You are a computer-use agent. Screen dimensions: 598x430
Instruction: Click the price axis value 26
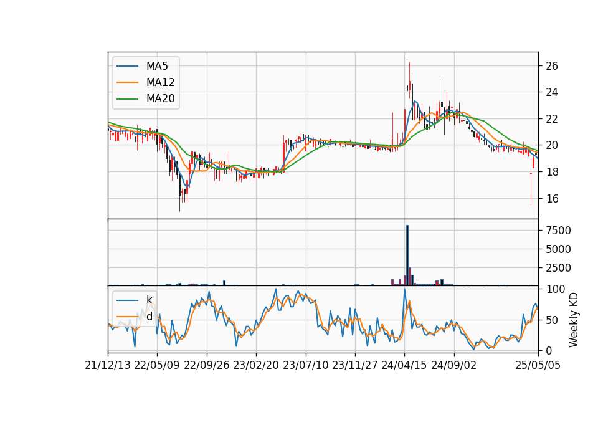pyautogui.click(x=552, y=66)
